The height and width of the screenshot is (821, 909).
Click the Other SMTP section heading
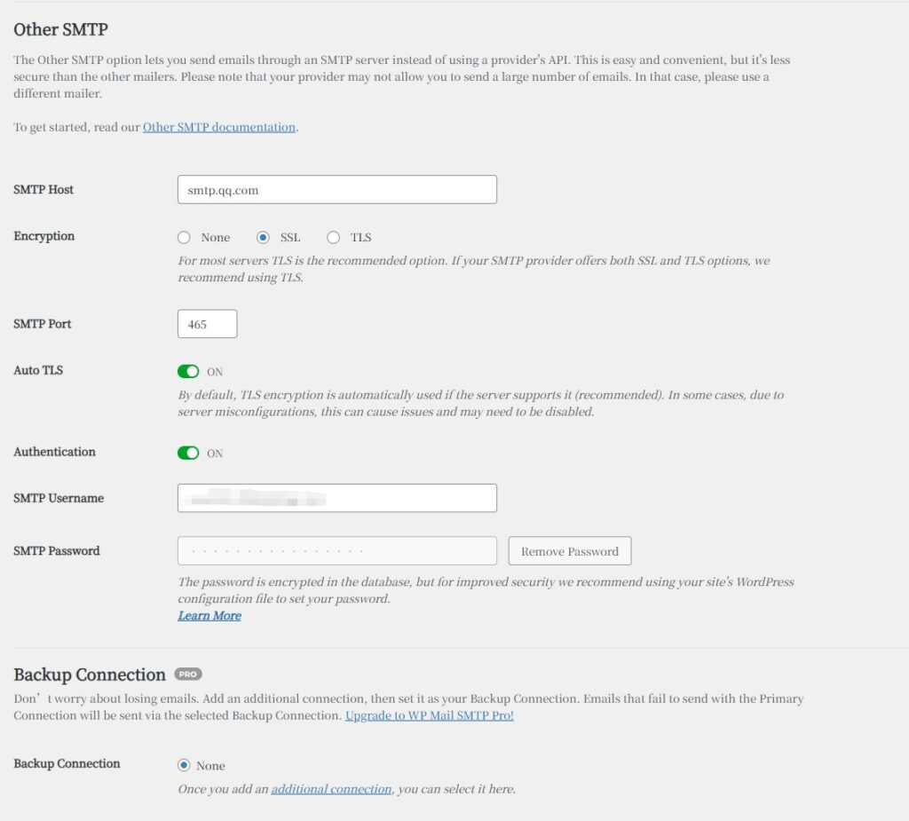click(x=60, y=29)
